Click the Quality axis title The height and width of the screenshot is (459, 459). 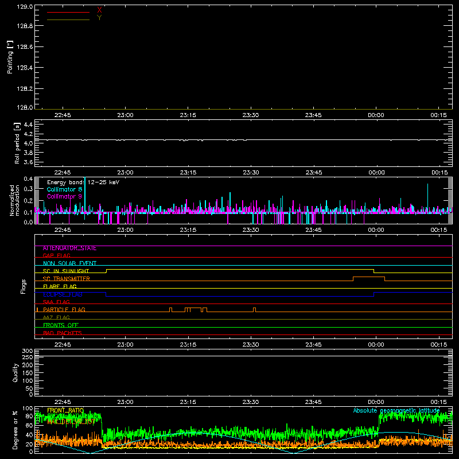pos(15,372)
